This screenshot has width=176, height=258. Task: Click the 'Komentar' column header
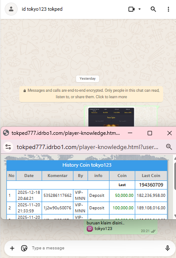(x=58, y=176)
